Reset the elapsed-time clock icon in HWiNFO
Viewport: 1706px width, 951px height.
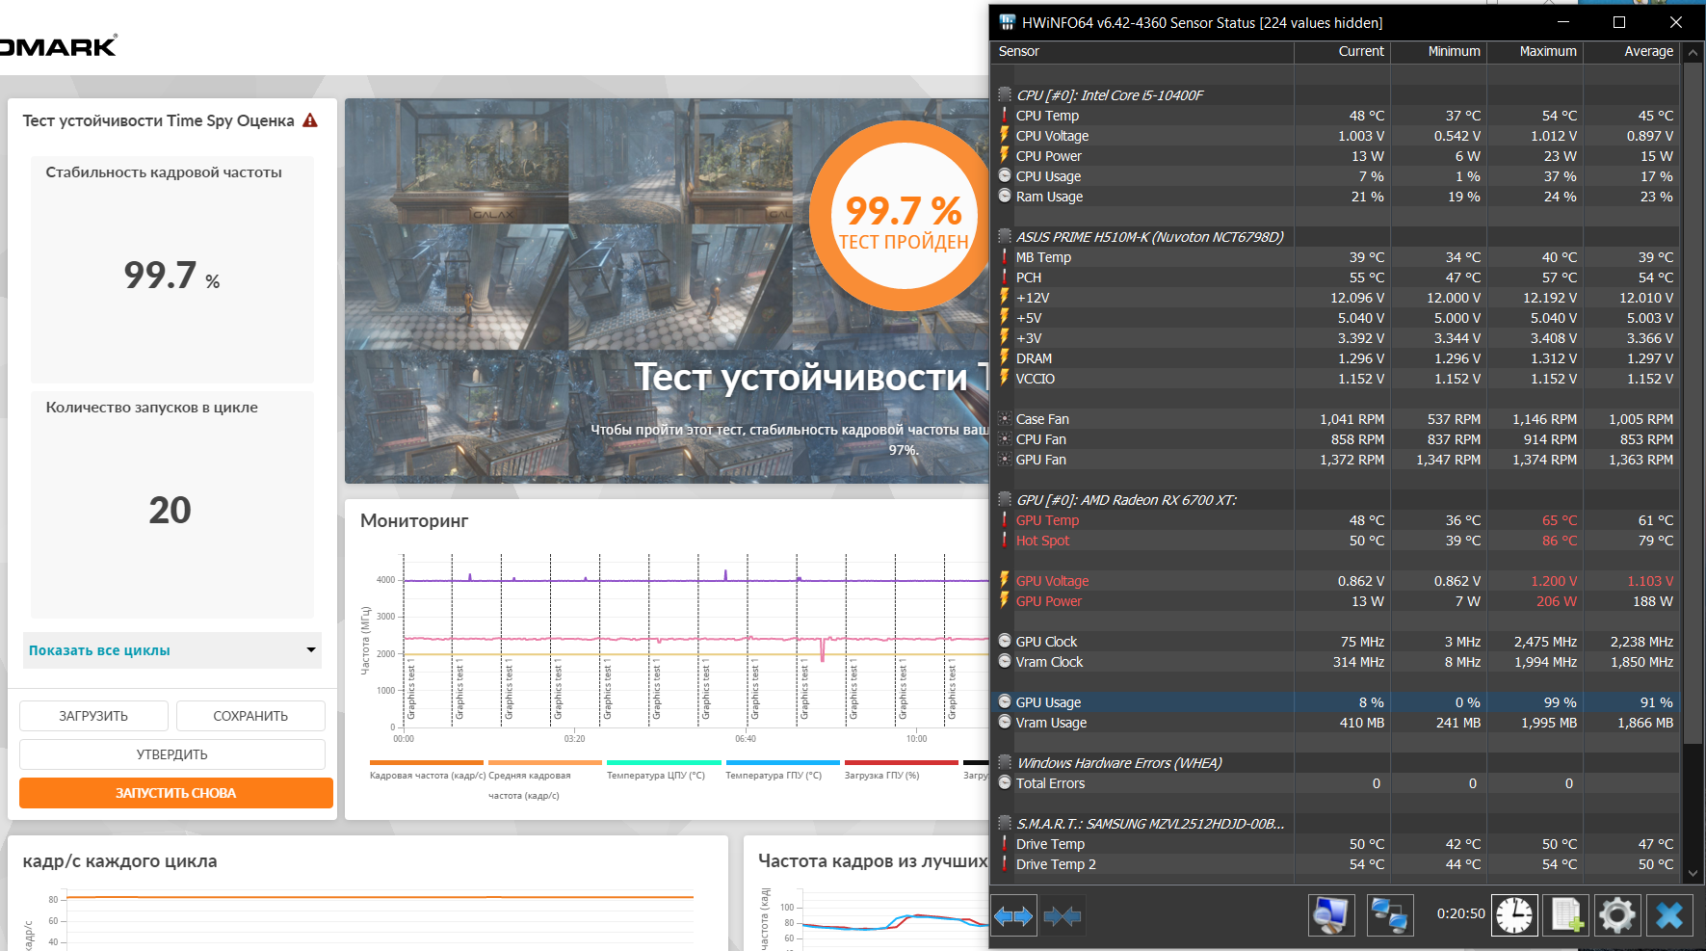1514,915
